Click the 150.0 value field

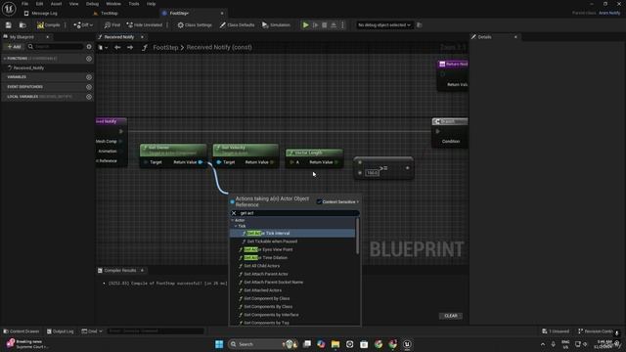tap(372, 173)
